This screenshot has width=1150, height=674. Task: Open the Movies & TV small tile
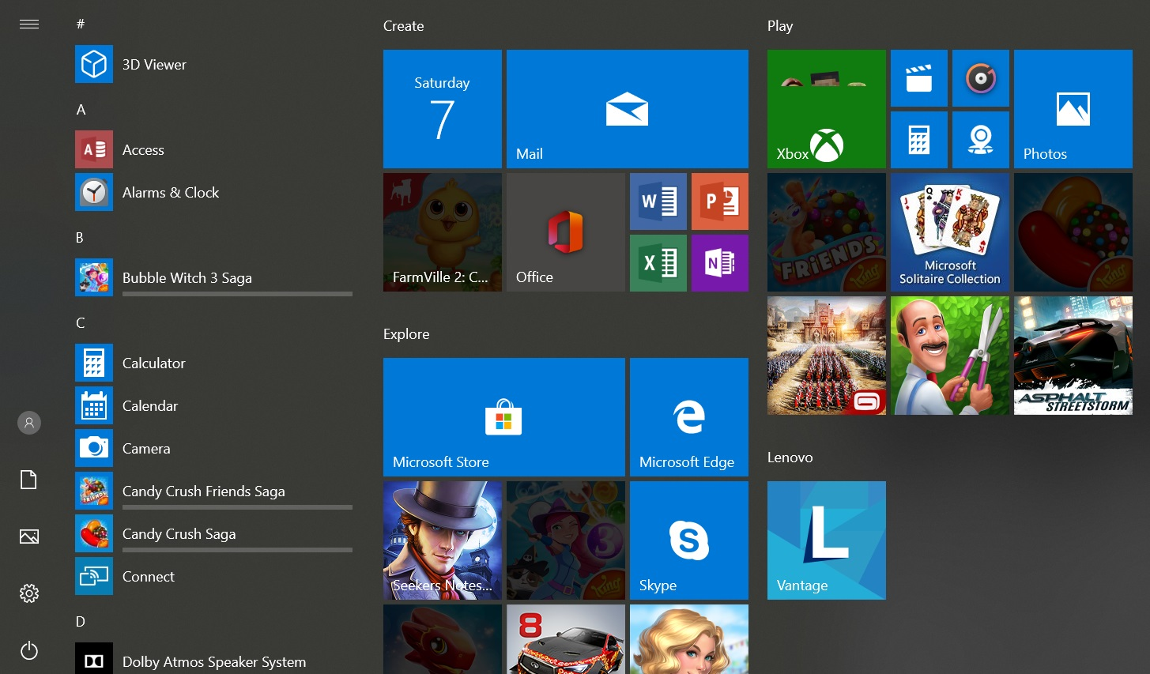pyautogui.click(x=919, y=78)
